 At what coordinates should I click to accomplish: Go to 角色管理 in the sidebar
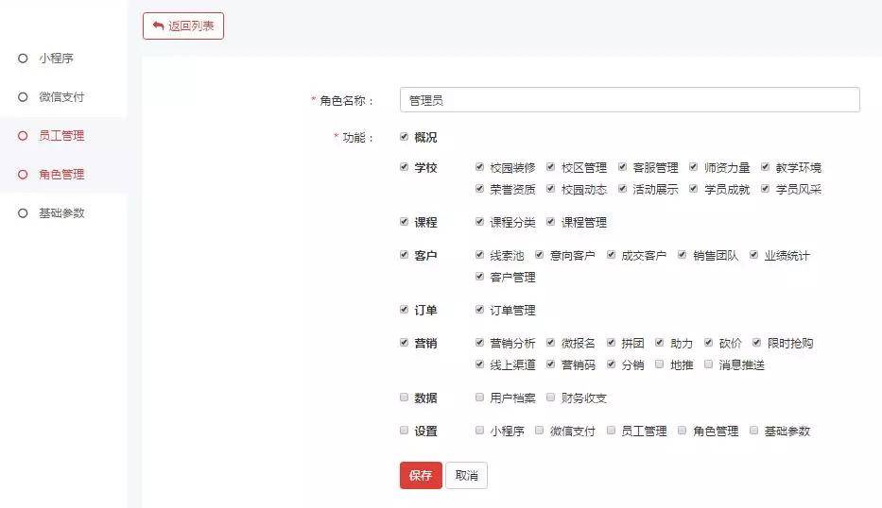[x=61, y=175]
